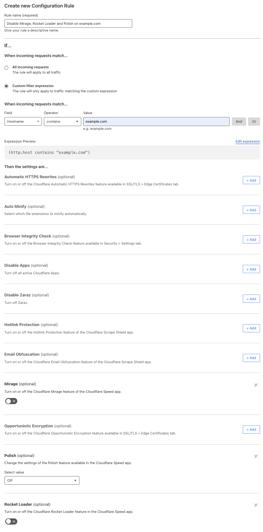The width and height of the screenshot is (263, 532).
Task: Remove the Mirage setting with its X icon
Action: (256, 385)
